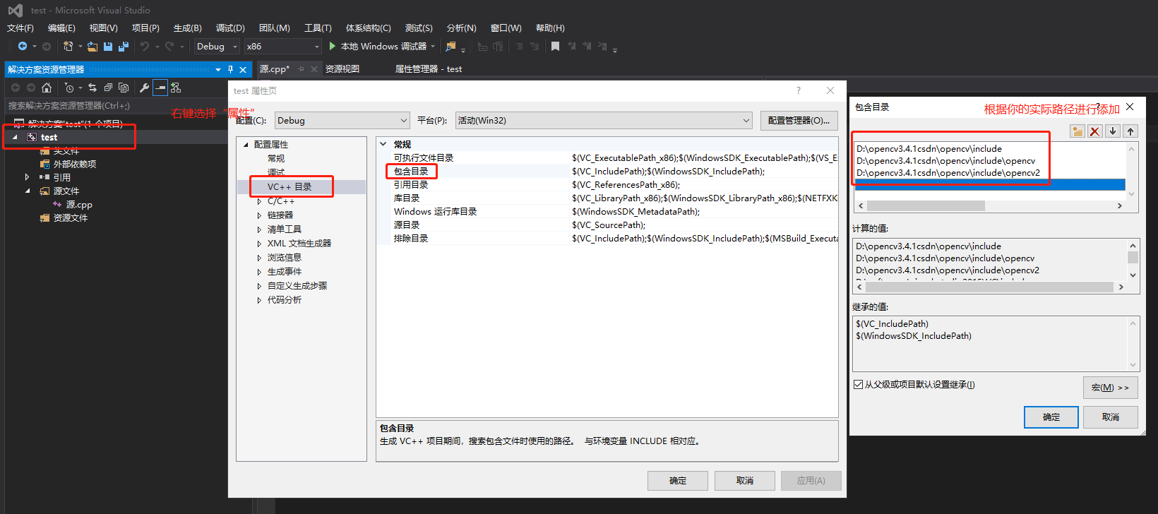The image size is (1158, 514).
Task: Open the 帮助(H) menu
Action: point(550,28)
